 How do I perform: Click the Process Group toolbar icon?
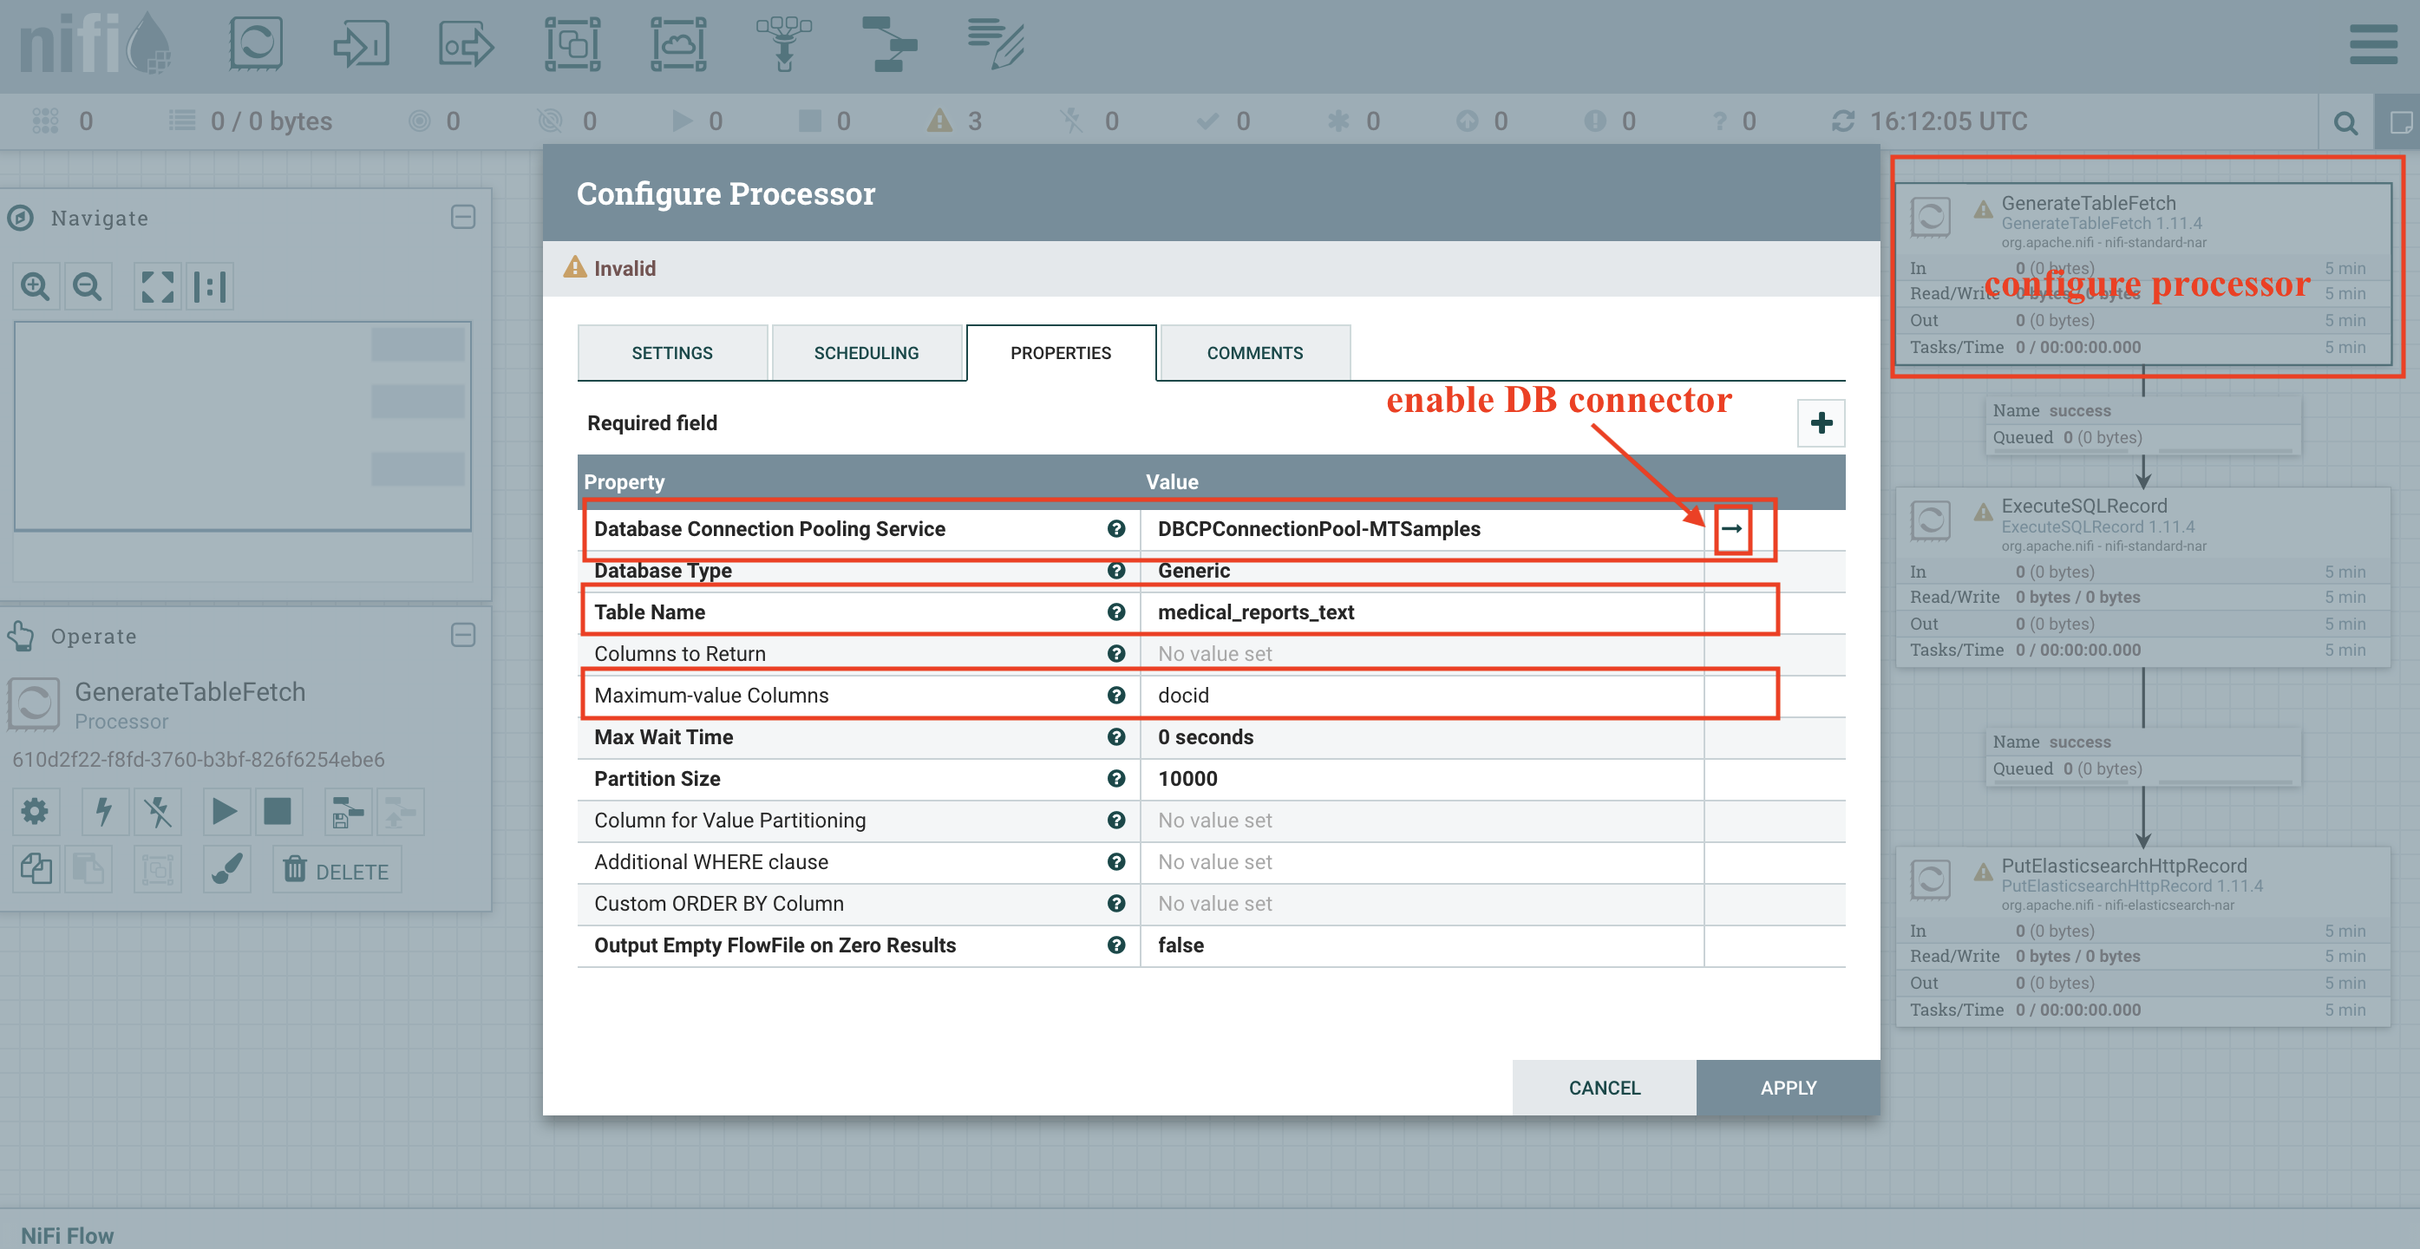click(x=573, y=44)
